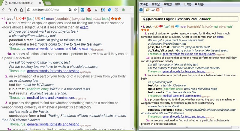Go back in the Chrome browser
This screenshot has height=131, width=240.
(x=4, y=10)
